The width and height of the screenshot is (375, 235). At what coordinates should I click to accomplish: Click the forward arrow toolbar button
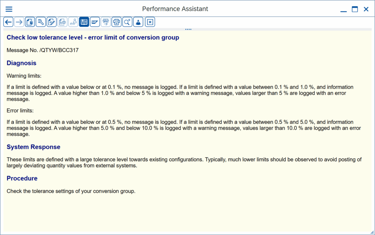(x=19, y=22)
